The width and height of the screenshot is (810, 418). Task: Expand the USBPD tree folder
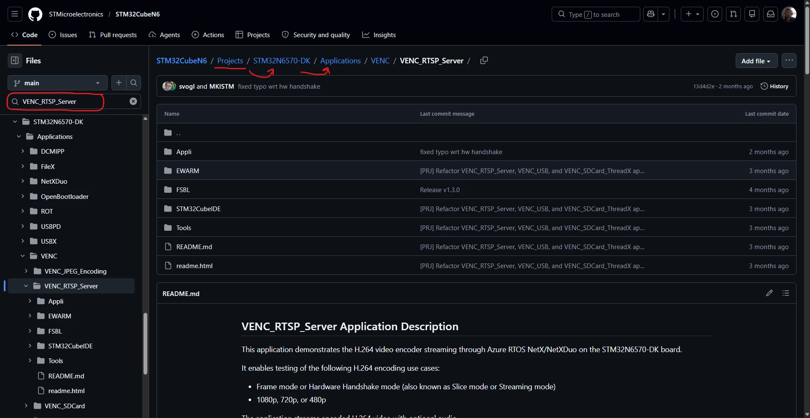coord(23,226)
